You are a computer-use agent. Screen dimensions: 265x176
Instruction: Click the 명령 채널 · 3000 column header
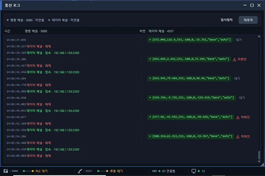pyautogui.click(x=36, y=31)
